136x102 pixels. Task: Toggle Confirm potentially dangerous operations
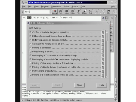click(x=30, y=32)
